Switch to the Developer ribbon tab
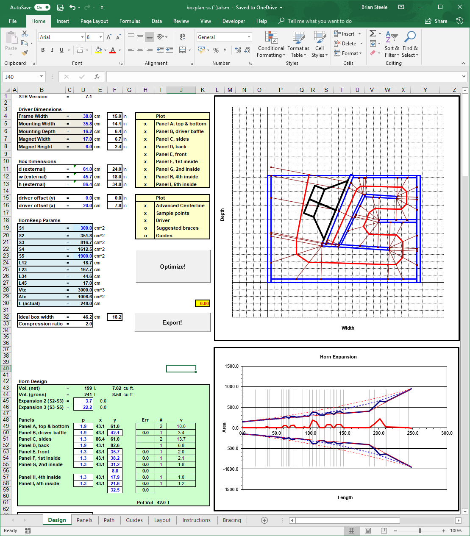The image size is (470, 536). (234, 21)
